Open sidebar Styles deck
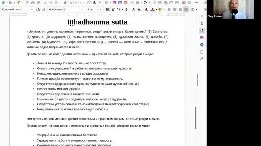Viewport: 261px width, 146px height. click(202, 30)
